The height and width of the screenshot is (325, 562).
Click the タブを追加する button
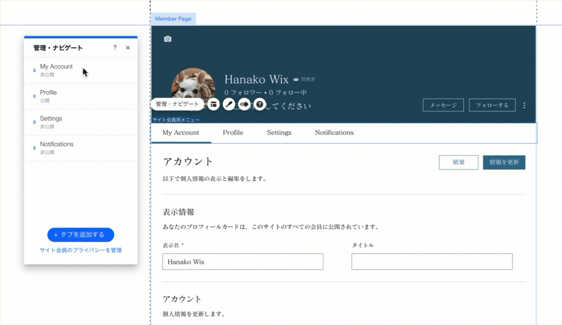coord(80,235)
